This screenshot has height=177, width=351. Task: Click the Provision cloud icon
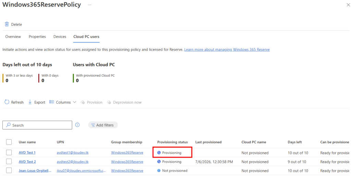83,102
